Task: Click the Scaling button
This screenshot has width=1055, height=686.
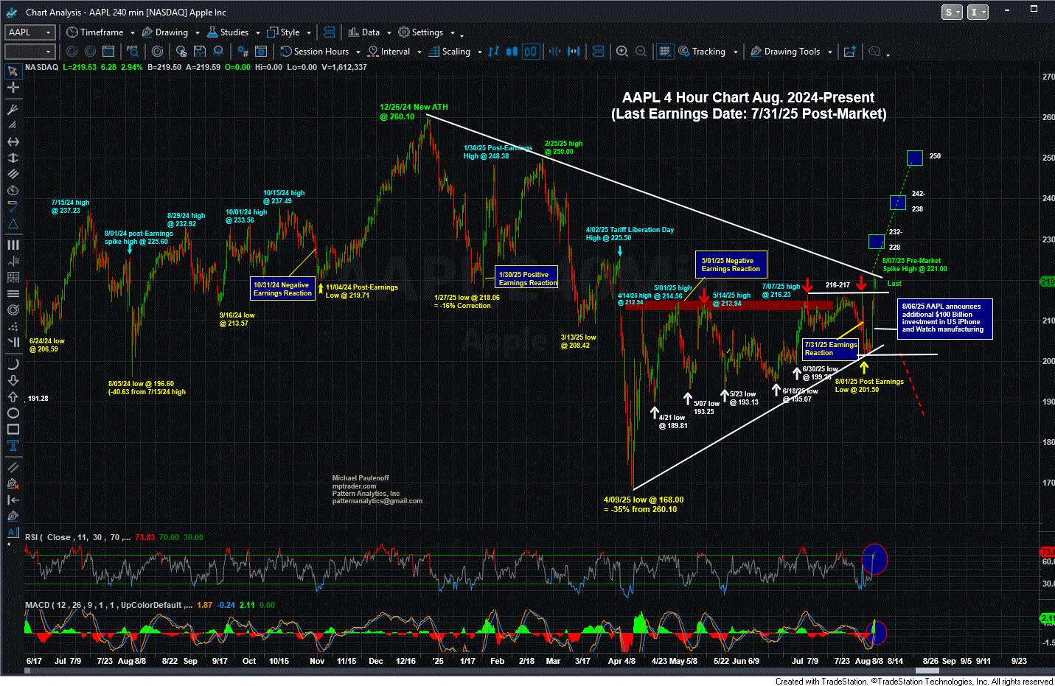Action: click(x=450, y=51)
